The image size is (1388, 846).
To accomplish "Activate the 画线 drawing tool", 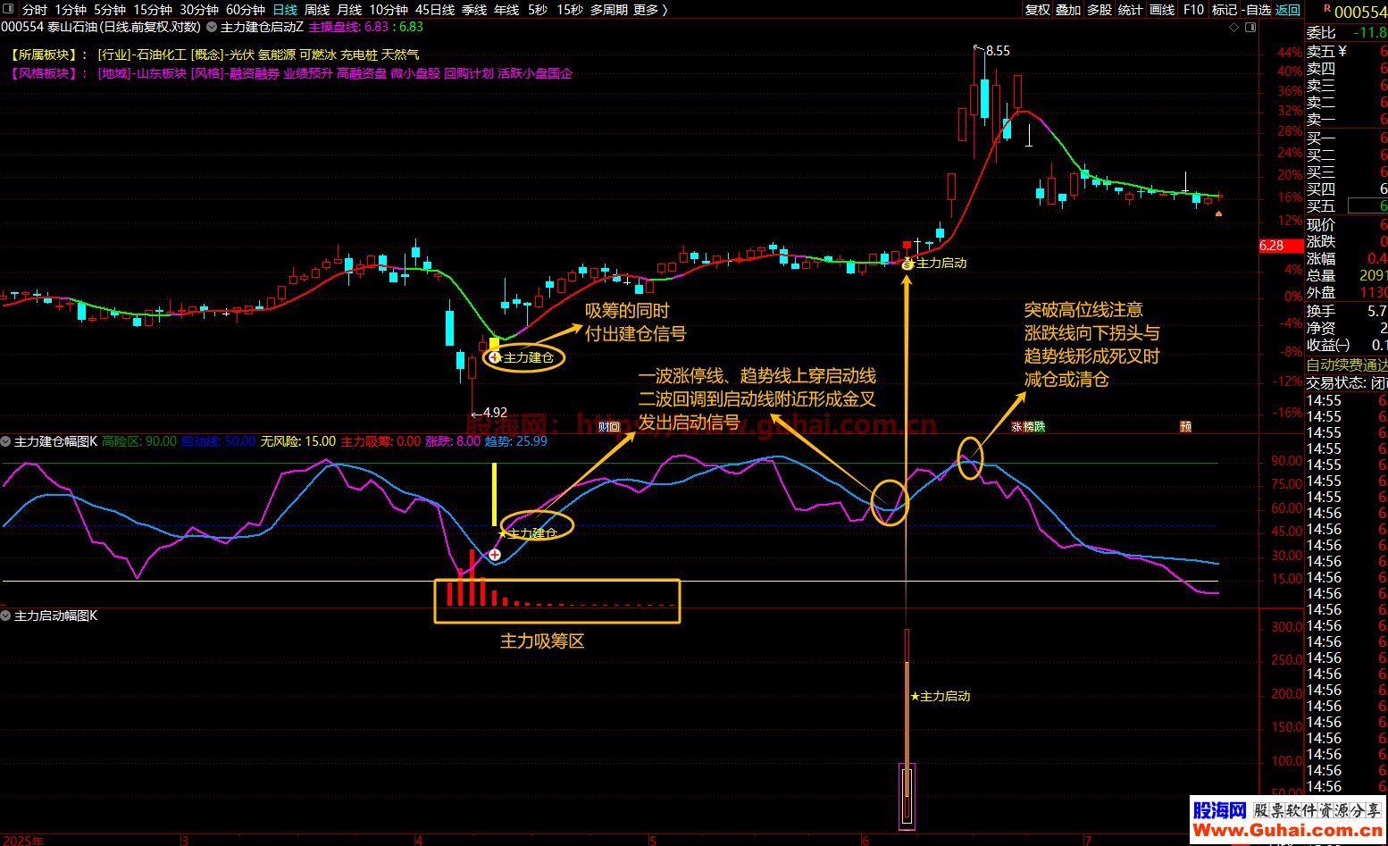I will (1162, 10).
